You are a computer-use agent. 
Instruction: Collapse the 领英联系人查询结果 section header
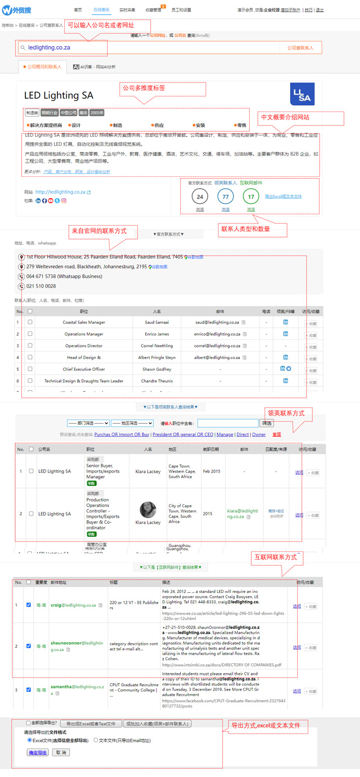pyautogui.click(x=170, y=407)
